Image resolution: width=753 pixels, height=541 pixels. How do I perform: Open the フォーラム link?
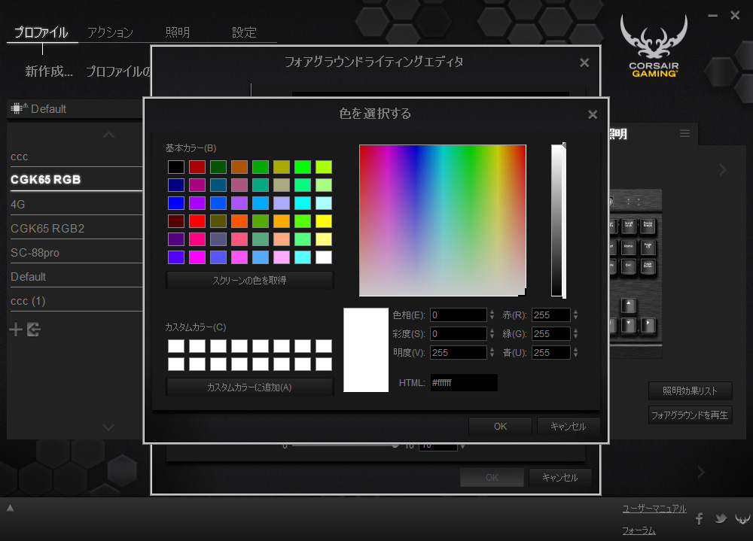click(639, 531)
